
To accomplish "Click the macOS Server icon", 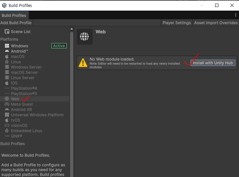I will pyautogui.click(x=7, y=72).
